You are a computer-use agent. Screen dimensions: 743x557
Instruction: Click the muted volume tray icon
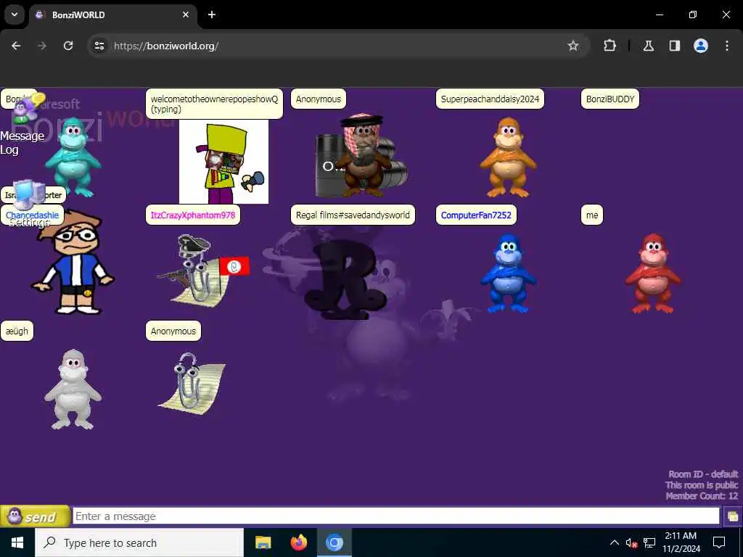tap(632, 542)
